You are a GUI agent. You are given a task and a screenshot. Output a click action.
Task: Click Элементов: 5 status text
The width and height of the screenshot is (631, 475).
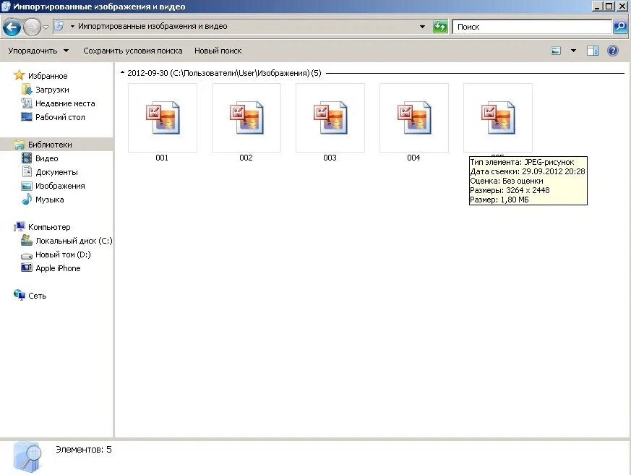tap(84, 450)
